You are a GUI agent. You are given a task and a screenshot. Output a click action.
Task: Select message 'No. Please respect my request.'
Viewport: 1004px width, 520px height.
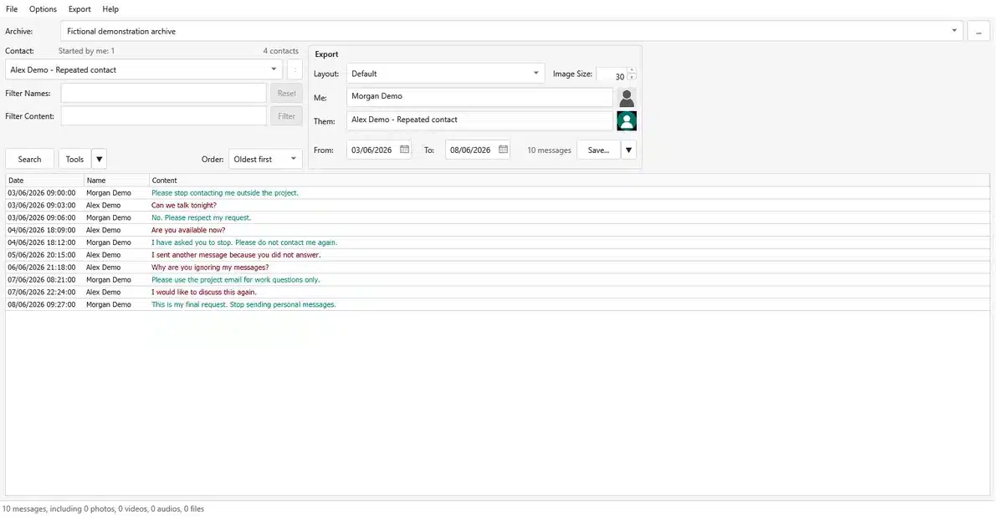tap(201, 218)
